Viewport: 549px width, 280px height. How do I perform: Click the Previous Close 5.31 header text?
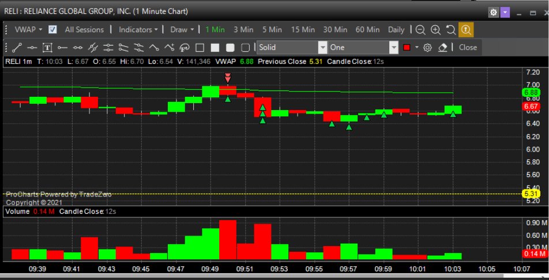pos(290,62)
